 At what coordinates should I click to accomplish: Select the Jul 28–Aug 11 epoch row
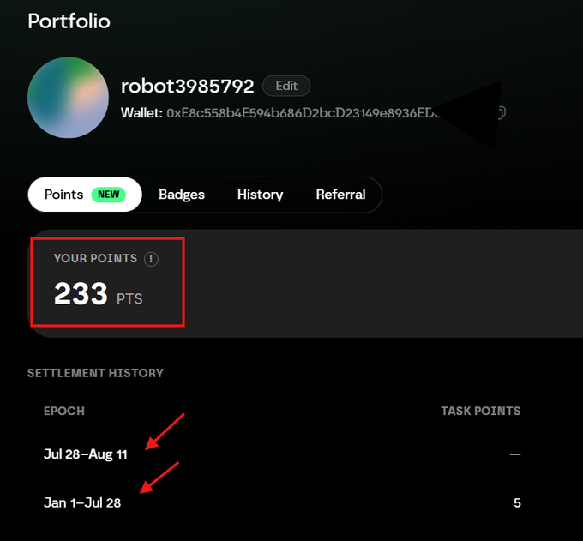click(x=282, y=454)
